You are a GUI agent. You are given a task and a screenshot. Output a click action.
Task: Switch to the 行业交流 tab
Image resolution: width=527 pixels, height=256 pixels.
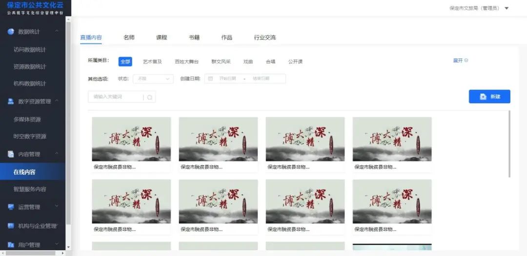tap(264, 37)
